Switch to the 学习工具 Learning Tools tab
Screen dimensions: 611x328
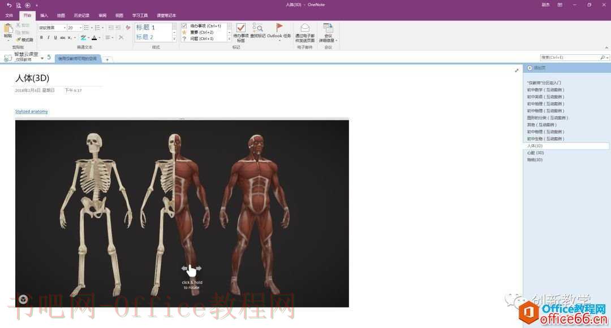(x=140, y=16)
